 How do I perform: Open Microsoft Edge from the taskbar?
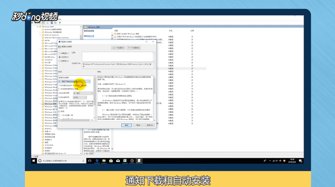(97, 161)
